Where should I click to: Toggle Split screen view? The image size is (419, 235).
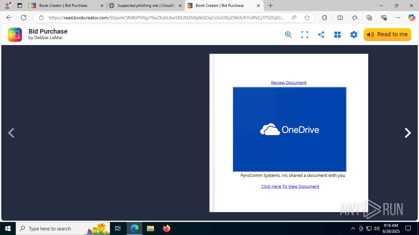340,18
